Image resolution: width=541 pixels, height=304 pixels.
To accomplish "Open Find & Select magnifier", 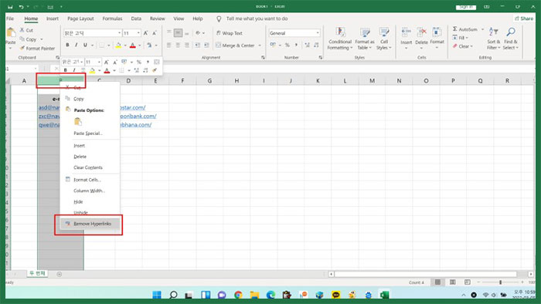I will [510, 39].
